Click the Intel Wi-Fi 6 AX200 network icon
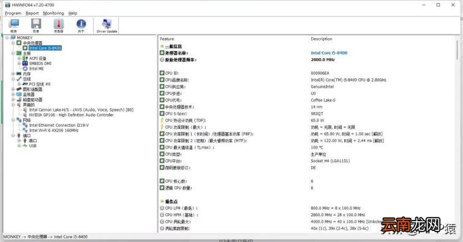This screenshot has height=242, width=463. (25, 130)
